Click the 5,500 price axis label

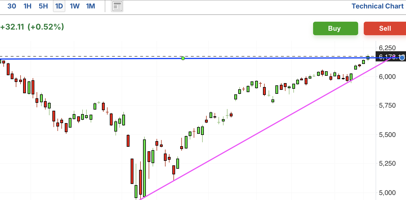coord(387,135)
